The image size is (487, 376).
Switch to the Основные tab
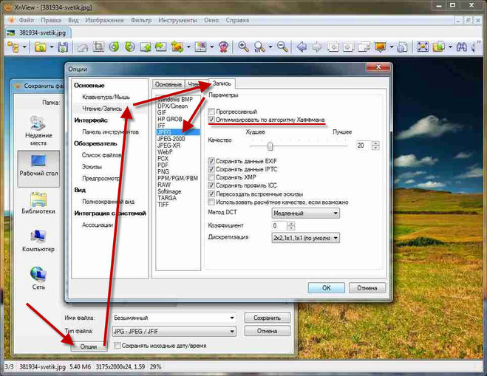[167, 83]
